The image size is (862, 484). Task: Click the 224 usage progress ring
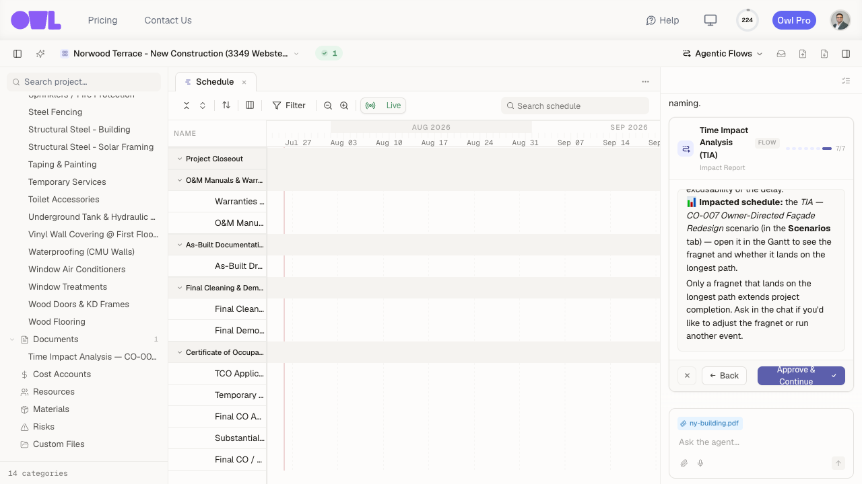748,20
